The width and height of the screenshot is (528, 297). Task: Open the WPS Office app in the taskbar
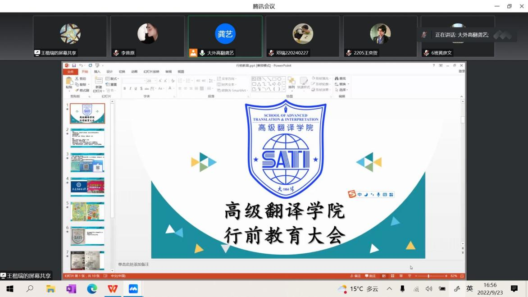[x=113, y=288]
